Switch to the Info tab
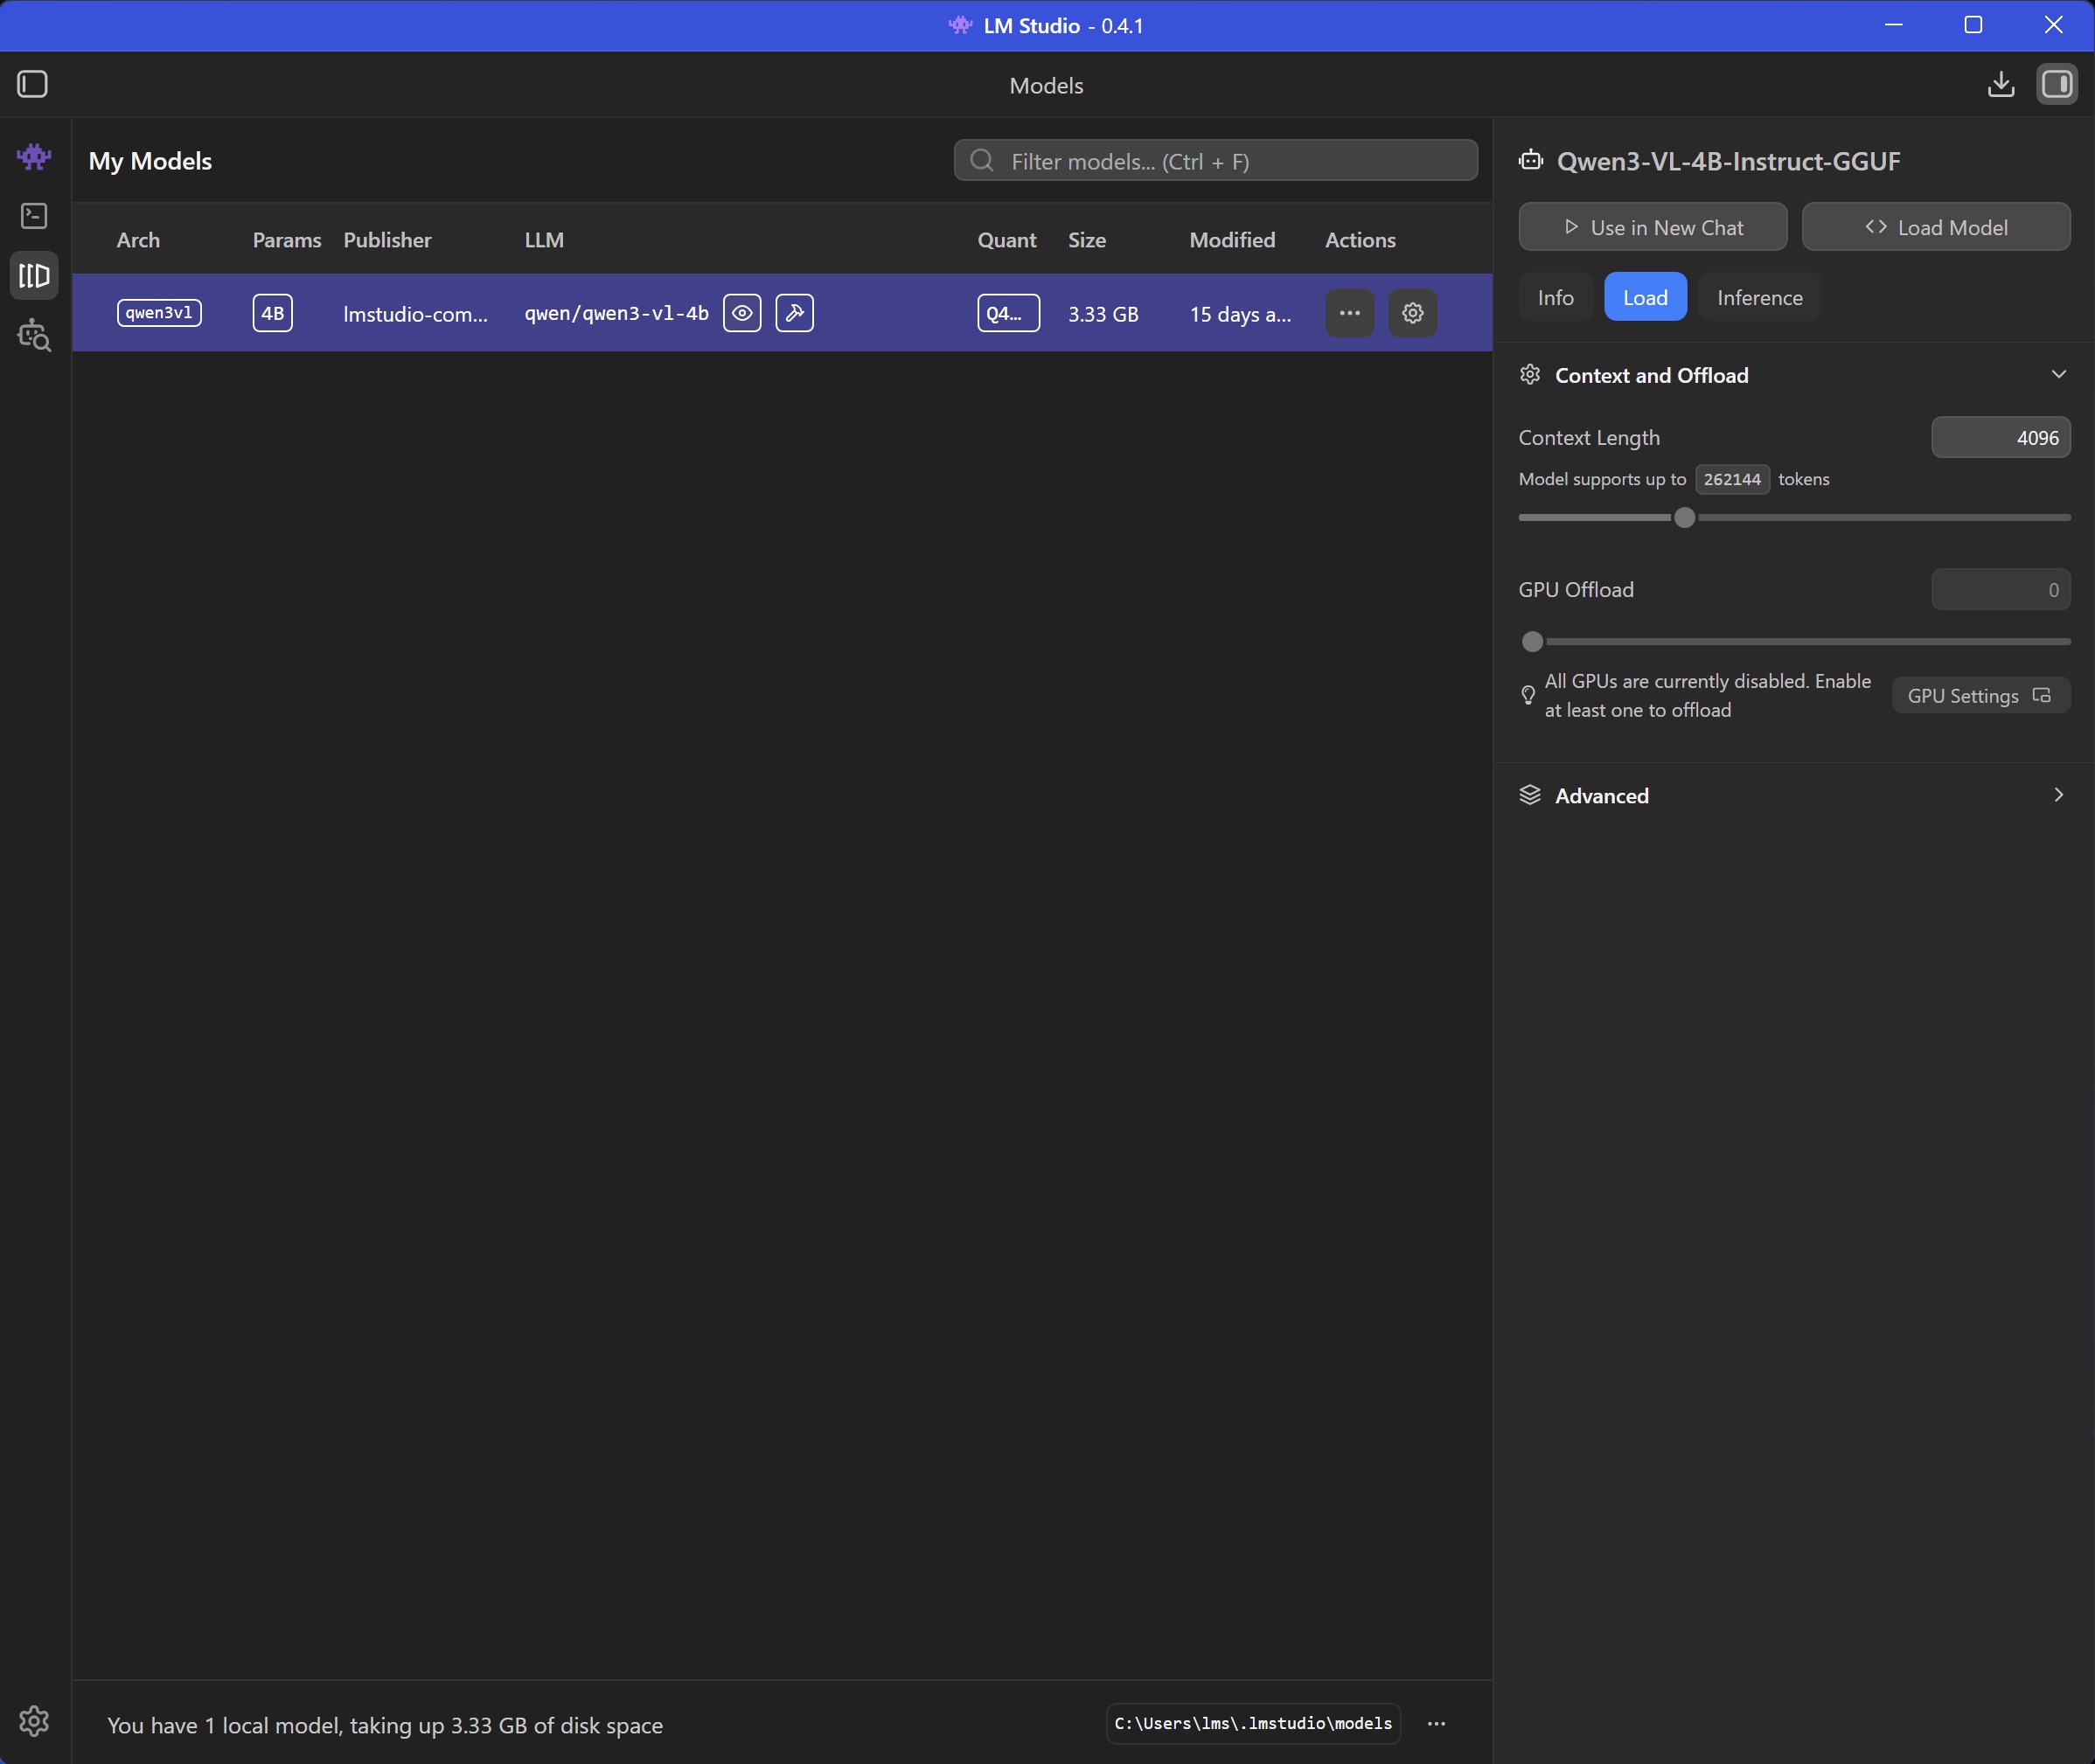 point(1555,297)
